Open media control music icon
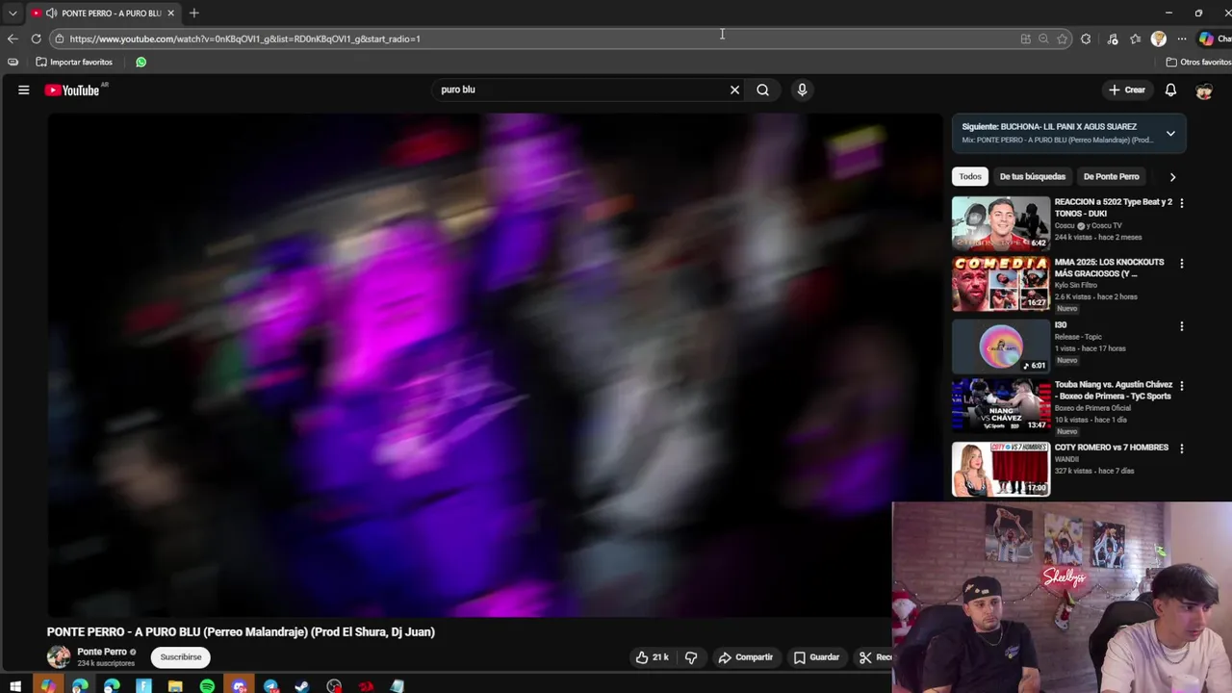1232x693 pixels. [1113, 38]
